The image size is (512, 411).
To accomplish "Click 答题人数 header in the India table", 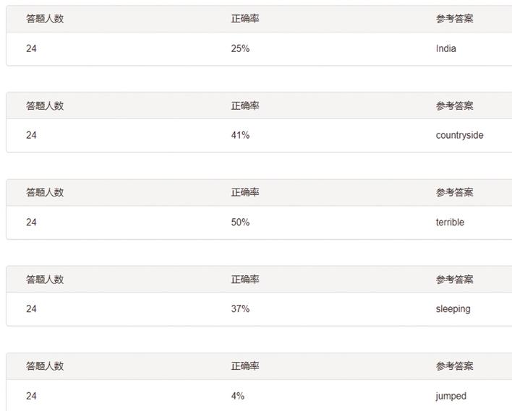I will (45, 19).
